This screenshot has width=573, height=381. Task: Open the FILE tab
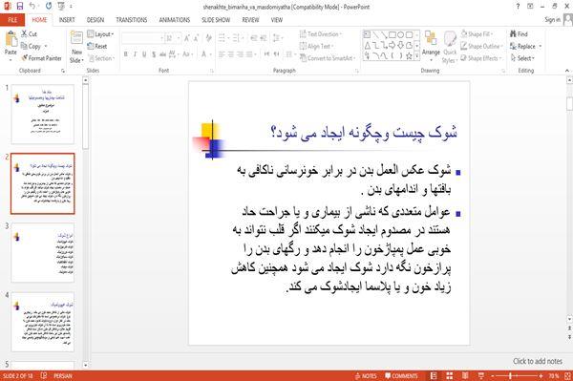(12, 20)
